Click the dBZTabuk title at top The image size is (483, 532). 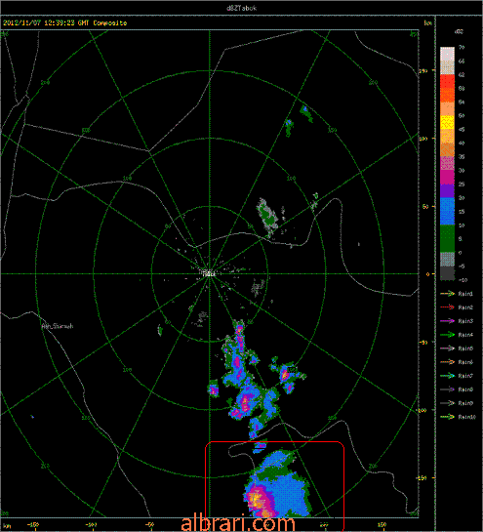[242, 8]
